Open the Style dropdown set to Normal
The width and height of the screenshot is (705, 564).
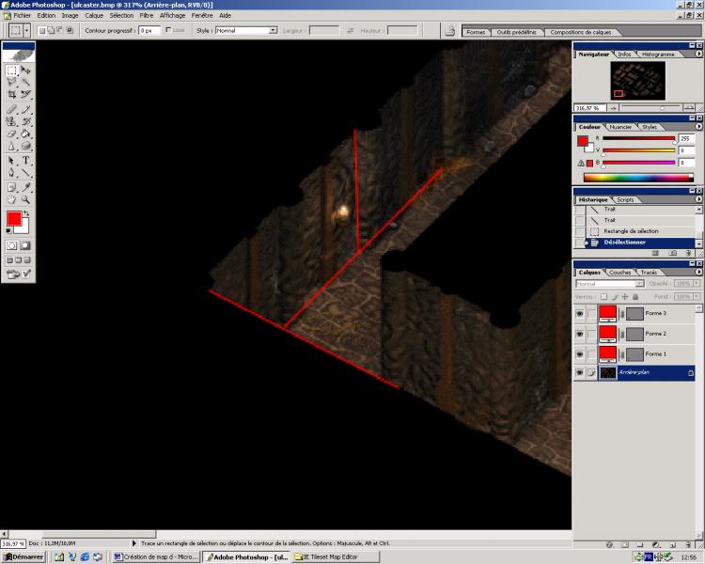(246, 31)
